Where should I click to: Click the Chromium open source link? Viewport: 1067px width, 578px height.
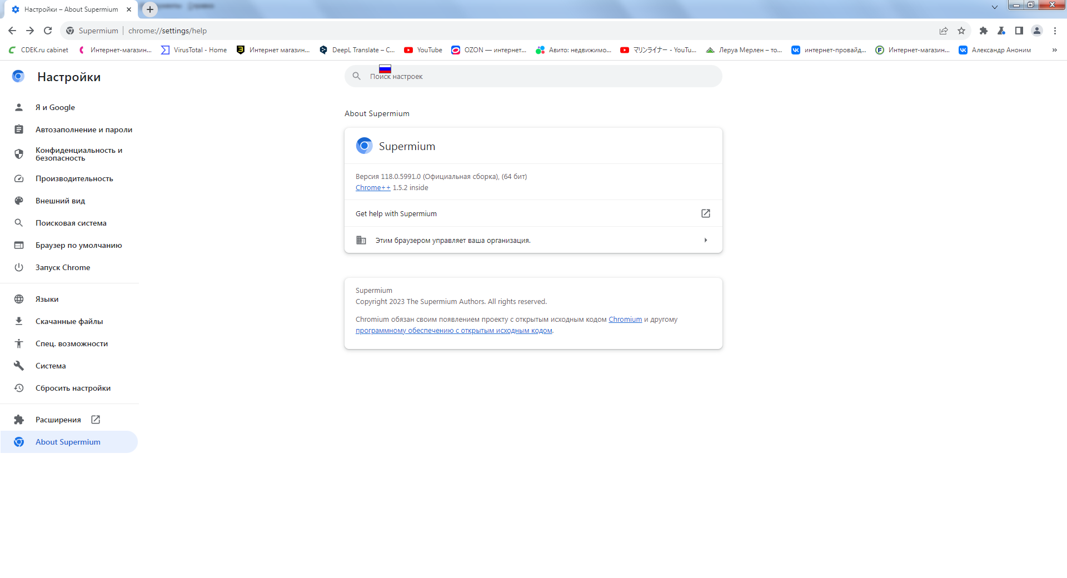(x=625, y=320)
